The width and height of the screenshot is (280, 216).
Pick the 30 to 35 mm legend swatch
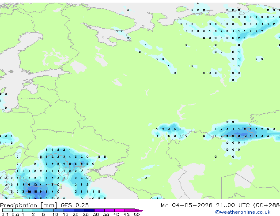click(x=99, y=210)
